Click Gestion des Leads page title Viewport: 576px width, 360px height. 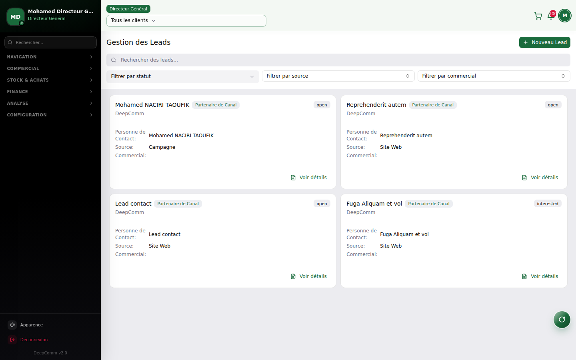click(x=138, y=42)
